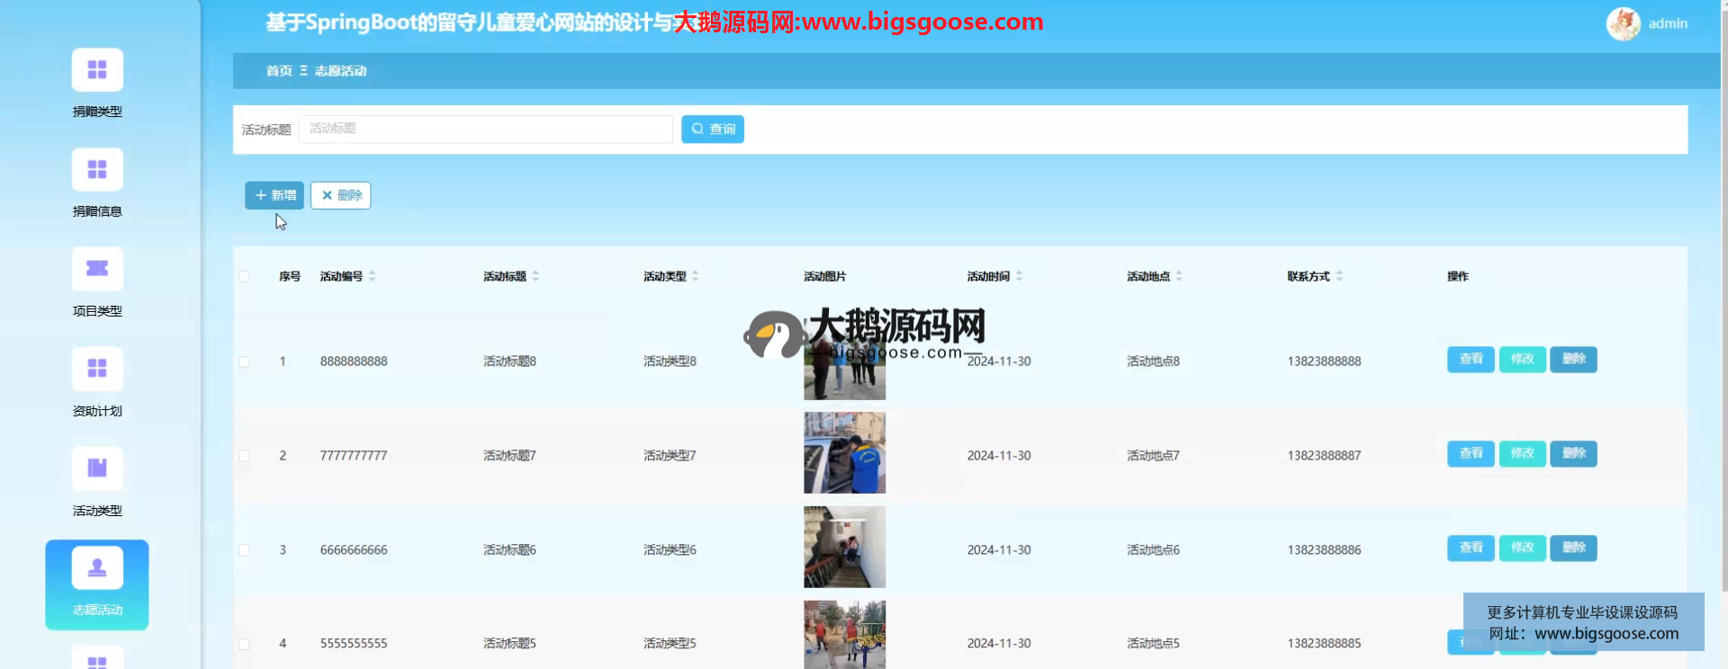Screen dimensions: 1728x669
Task: Sort by 活动编号 column arrows
Action: pyautogui.click(x=373, y=276)
